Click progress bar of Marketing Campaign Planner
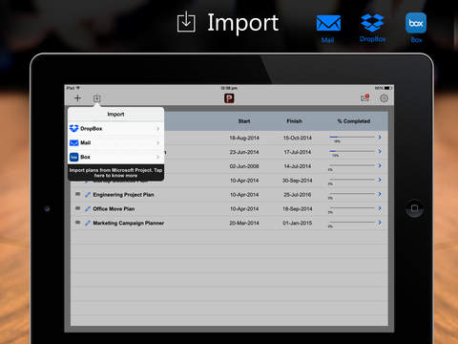Image resolution: width=458 pixels, height=344 pixels. tap(352, 222)
